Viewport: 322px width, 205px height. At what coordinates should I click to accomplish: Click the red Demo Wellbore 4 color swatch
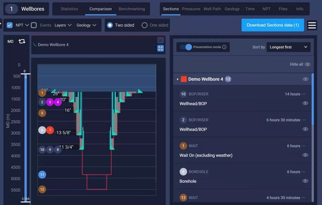(184, 79)
